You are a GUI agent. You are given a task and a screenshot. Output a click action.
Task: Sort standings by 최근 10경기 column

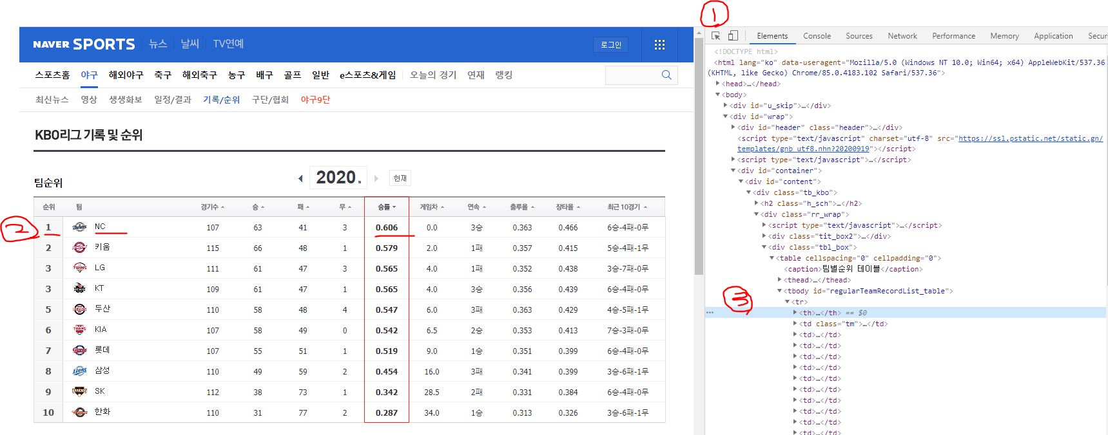click(627, 207)
